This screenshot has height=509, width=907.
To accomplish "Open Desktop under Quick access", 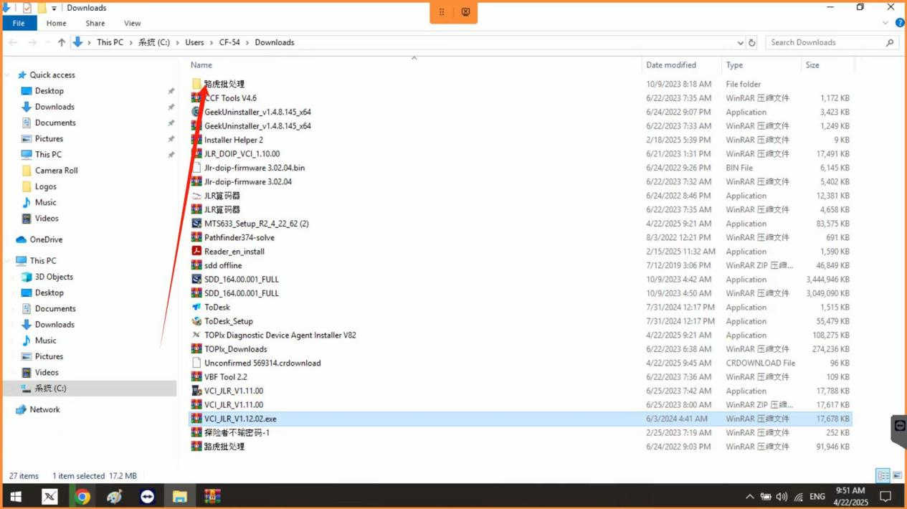I will (49, 91).
